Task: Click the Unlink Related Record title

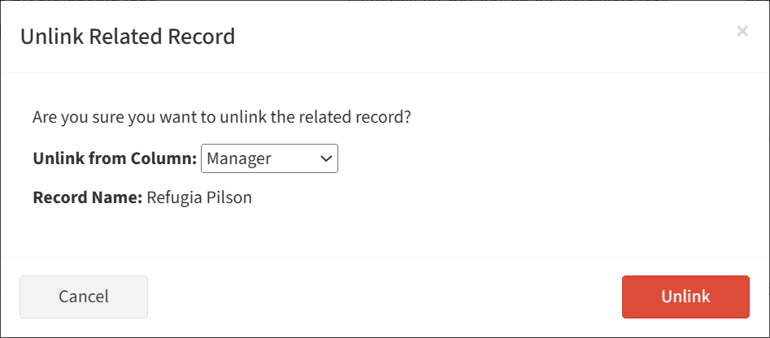Action: tap(128, 36)
